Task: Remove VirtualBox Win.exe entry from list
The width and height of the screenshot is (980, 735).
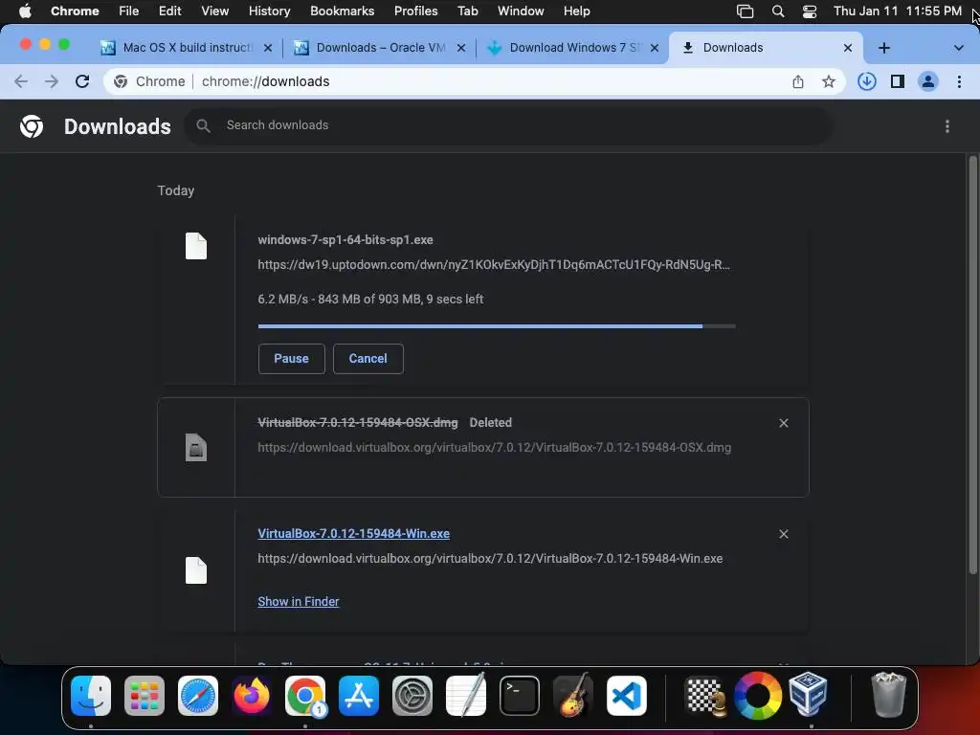Action: pyautogui.click(x=784, y=534)
